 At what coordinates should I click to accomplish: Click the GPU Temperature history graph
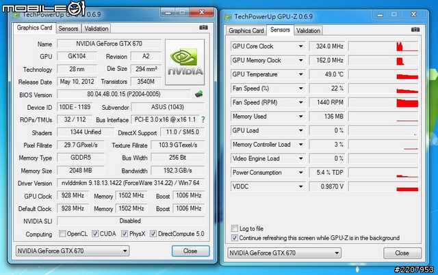coord(383,74)
